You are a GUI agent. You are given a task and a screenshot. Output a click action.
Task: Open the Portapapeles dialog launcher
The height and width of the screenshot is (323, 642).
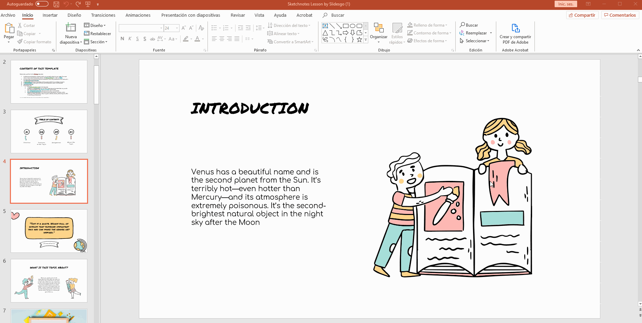point(54,50)
